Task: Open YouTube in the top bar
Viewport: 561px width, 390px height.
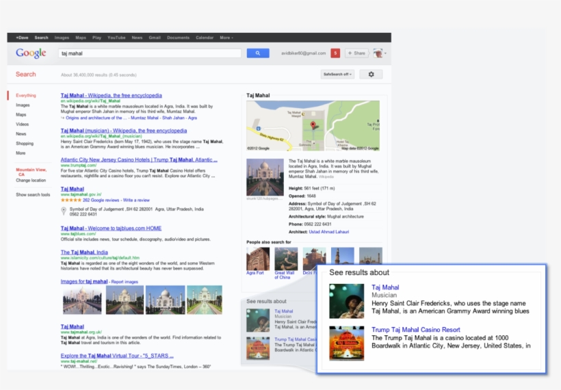Action: tap(116, 38)
